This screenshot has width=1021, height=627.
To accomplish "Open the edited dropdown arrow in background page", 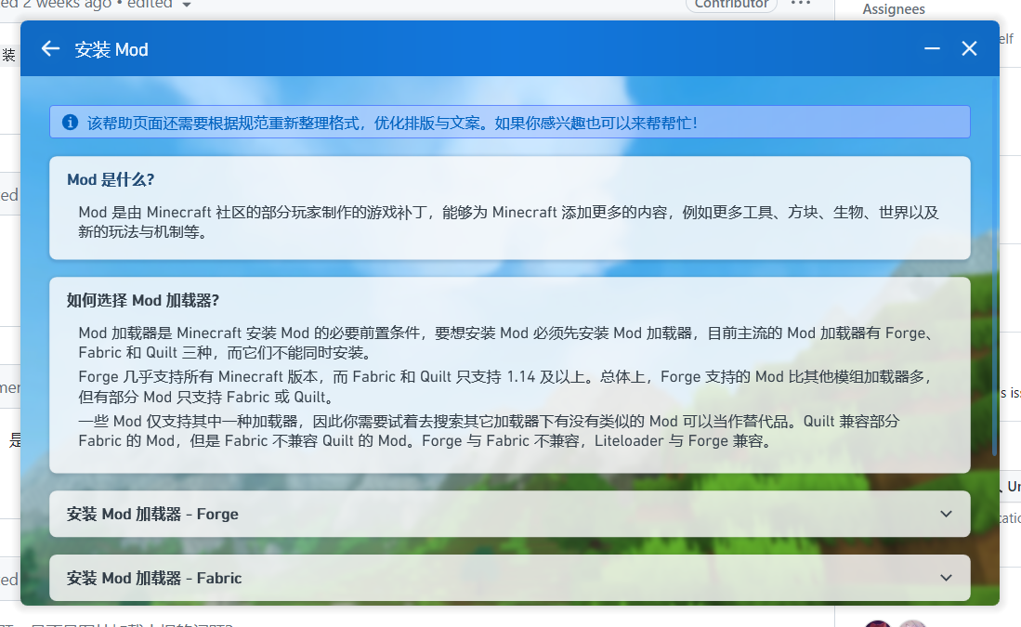I will click(x=187, y=5).
